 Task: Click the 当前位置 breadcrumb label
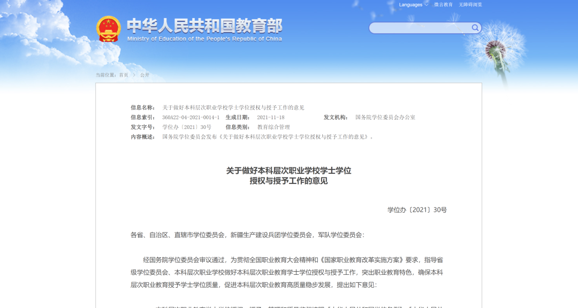click(x=106, y=75)
